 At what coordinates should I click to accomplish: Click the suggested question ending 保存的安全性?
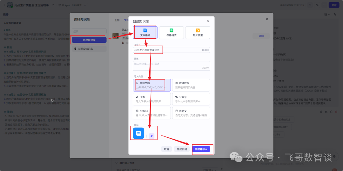(x=284, y=119)
